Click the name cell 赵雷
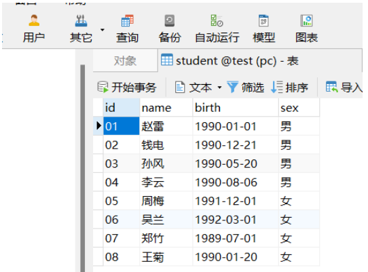Image resolution: width=368 pixels, height=272 pixels. (166, 126)
